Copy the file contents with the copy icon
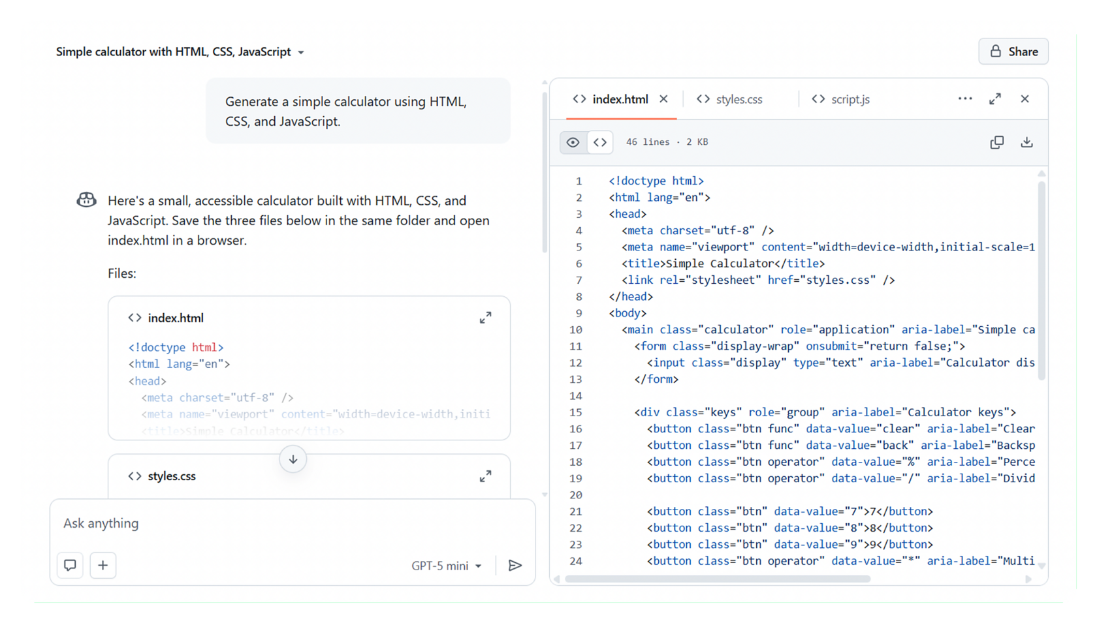The image size is (1097, 623). tap(996, 142)
